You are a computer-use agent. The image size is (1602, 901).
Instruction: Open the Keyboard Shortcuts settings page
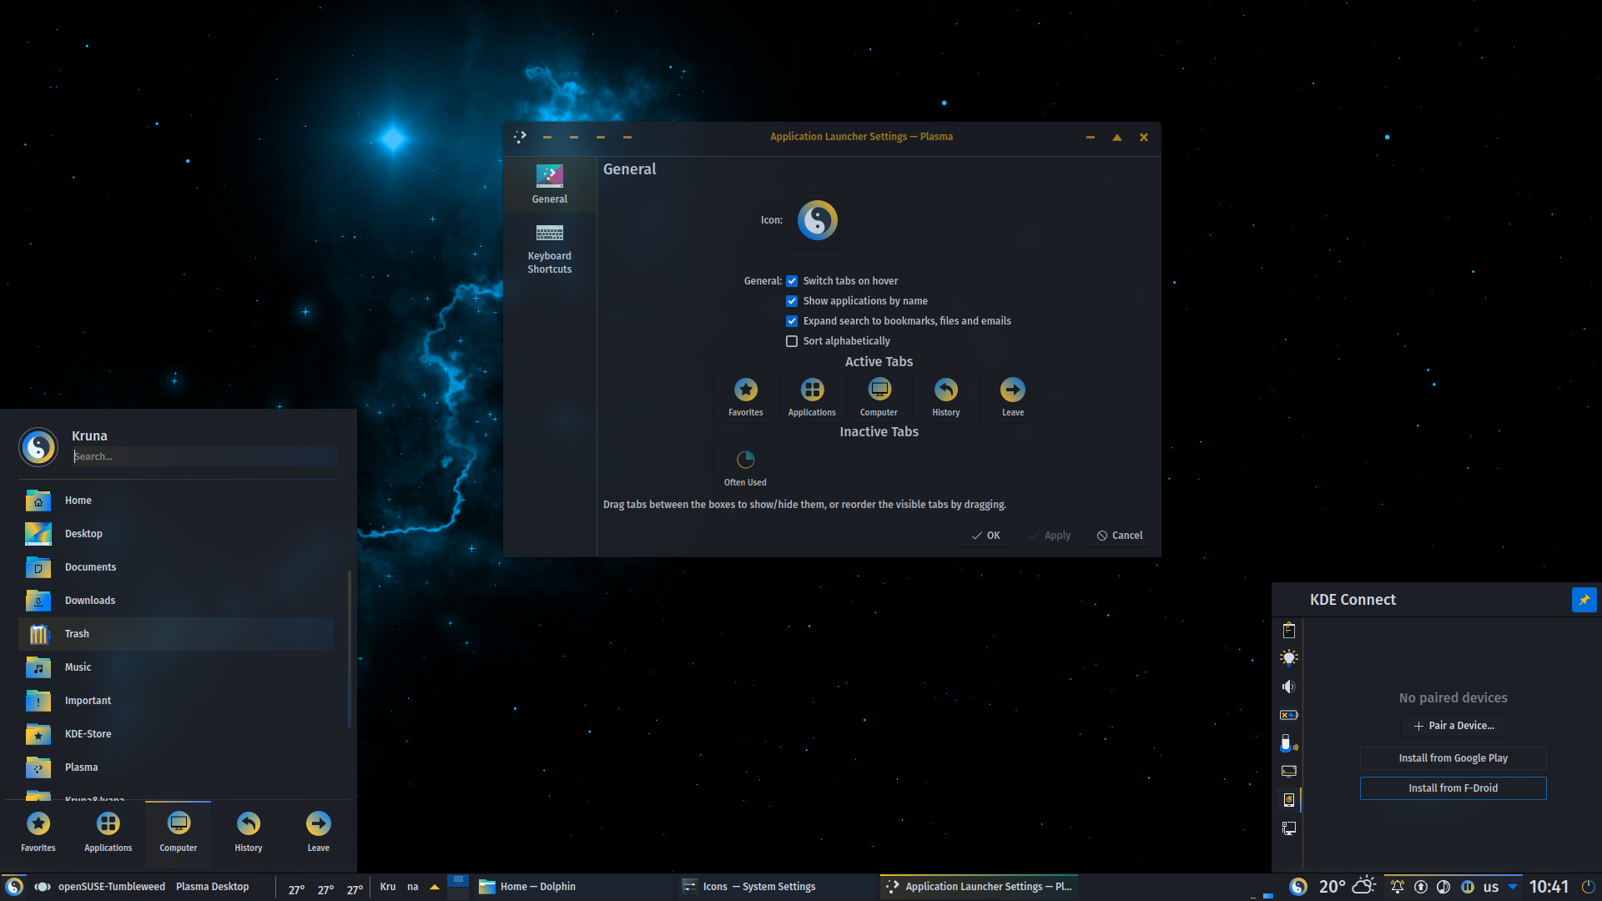(550, 248)
